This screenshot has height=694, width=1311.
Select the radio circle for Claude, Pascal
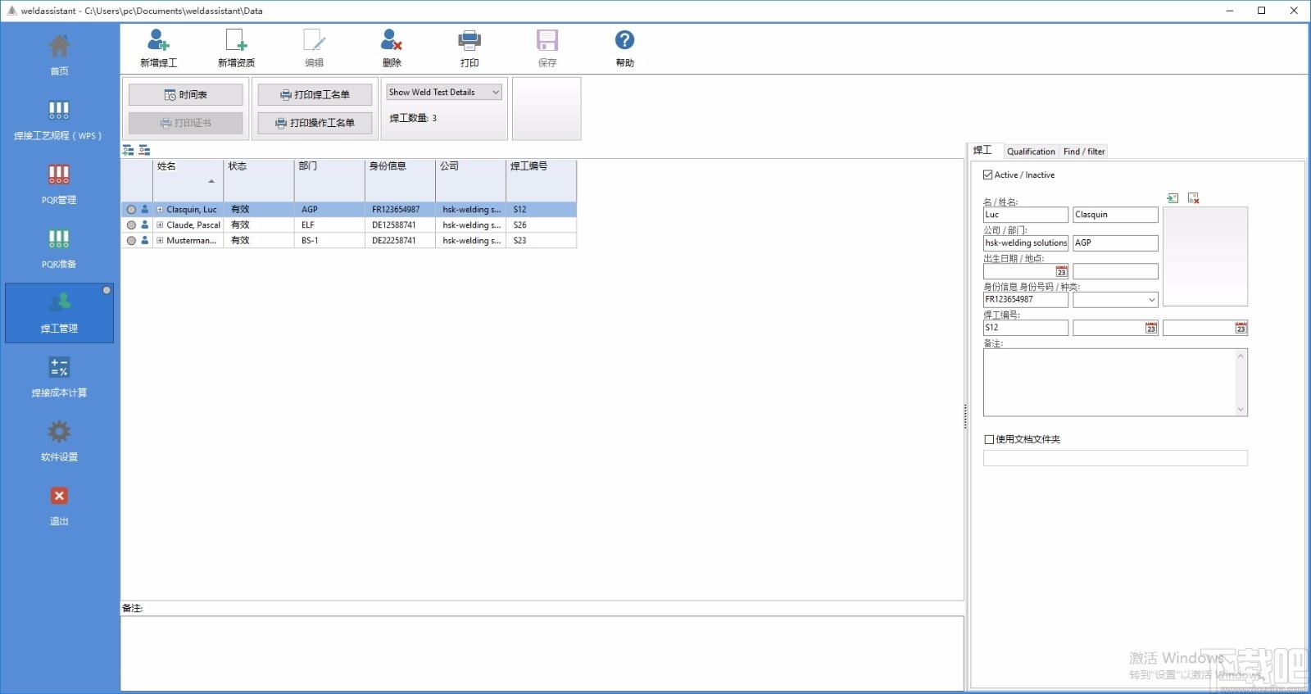coord(131,225)
